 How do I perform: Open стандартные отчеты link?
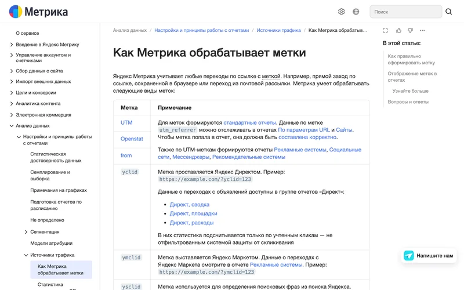(249, 122)
